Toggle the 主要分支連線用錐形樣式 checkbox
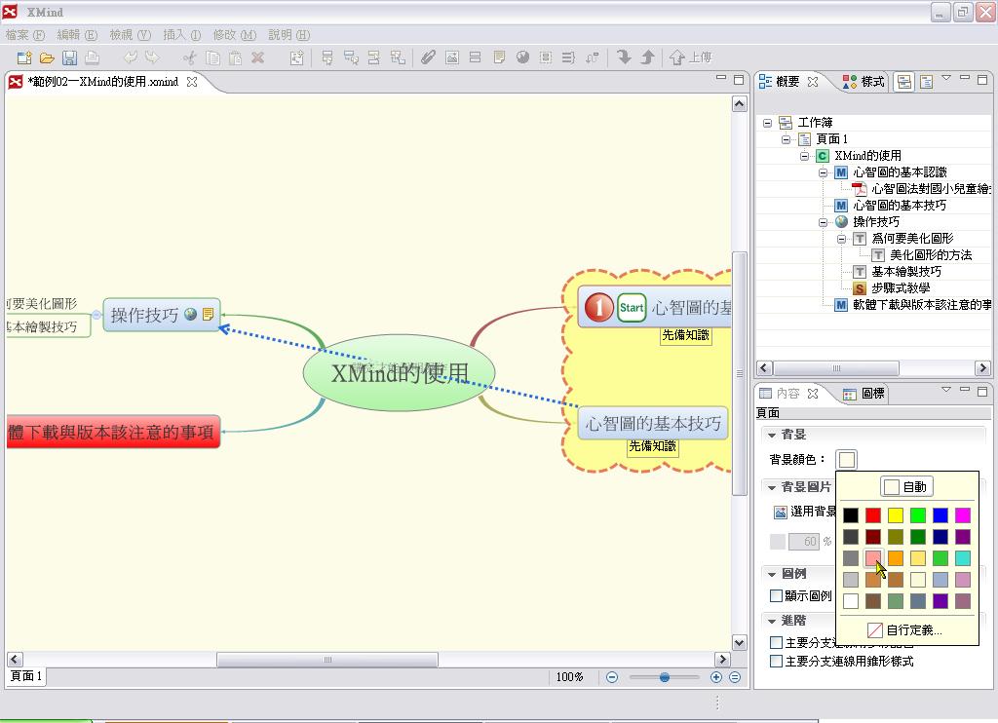Image resolution: width=998 pixels, height=723 pixels. click(x=777, y=662)
